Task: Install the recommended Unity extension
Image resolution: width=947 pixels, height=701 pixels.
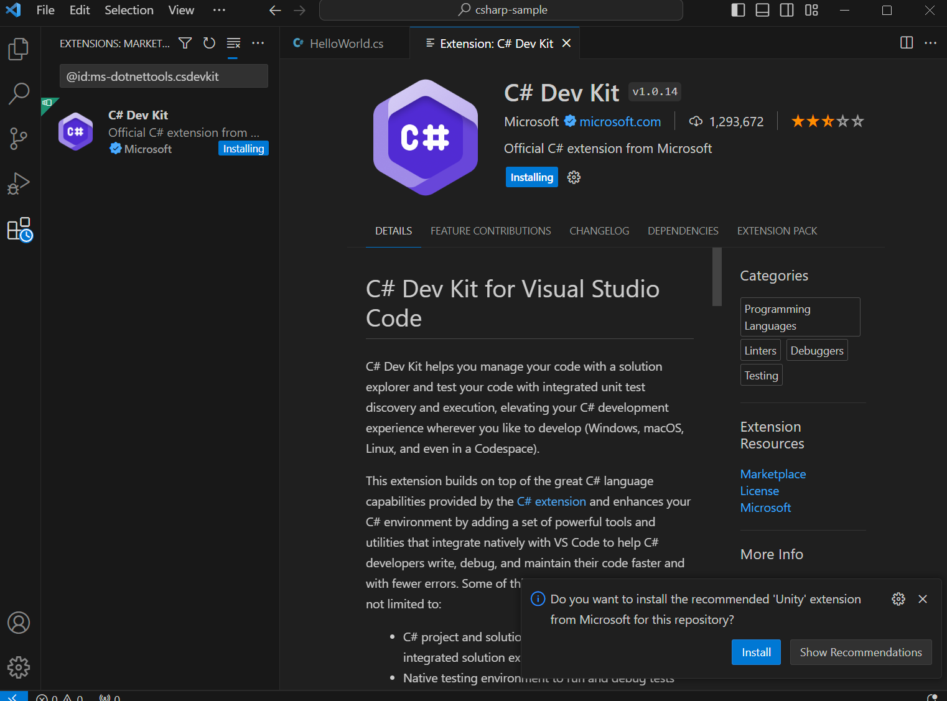Action: 756,652
